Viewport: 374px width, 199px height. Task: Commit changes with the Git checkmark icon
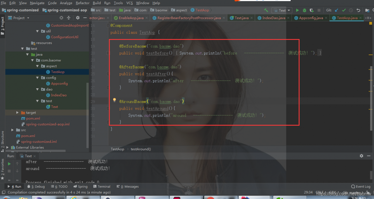point(344,10)
